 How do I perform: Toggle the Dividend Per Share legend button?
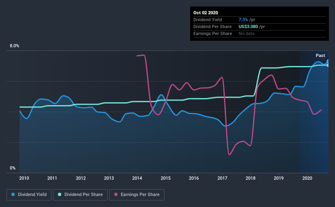(80, 195)
